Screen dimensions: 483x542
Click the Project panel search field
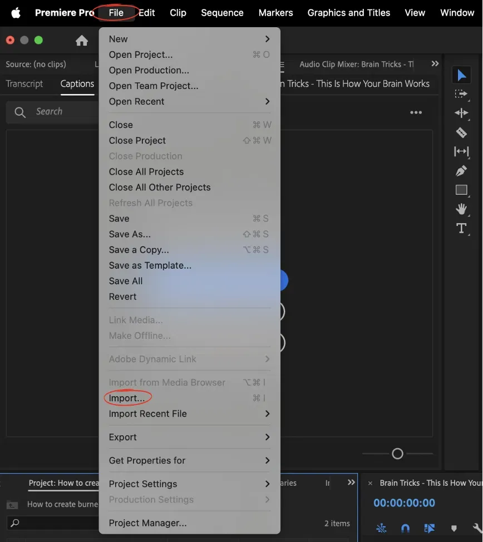click(53, 523)
